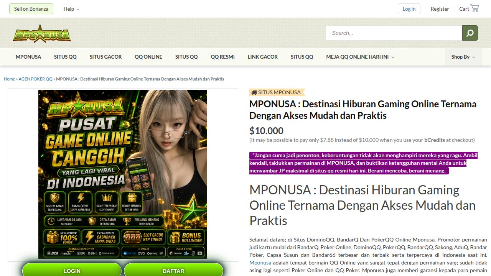The image size is (491, 276).
Task: Select LINK GACOR navigation item
Action: [x=263, y=57]
